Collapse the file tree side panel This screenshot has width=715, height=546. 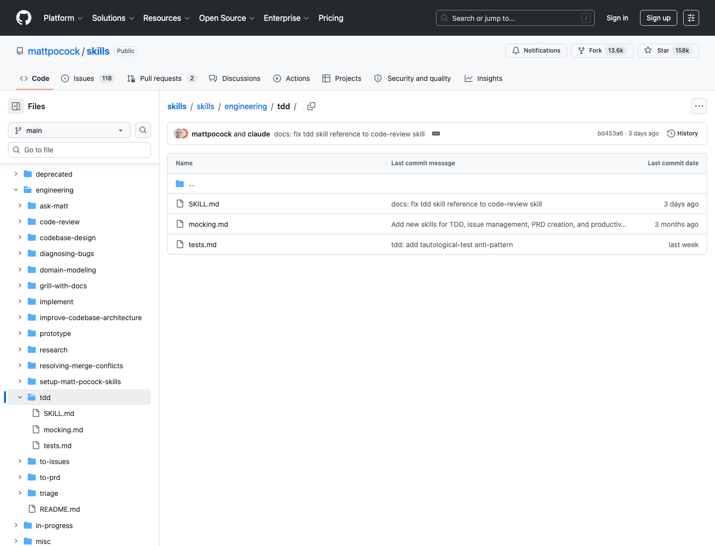[x=16, y=106]
